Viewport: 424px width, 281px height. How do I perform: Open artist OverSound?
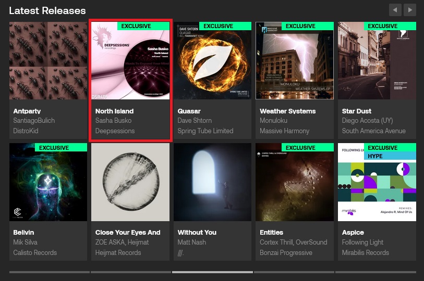pyautogui.click(x=311, y=242)
